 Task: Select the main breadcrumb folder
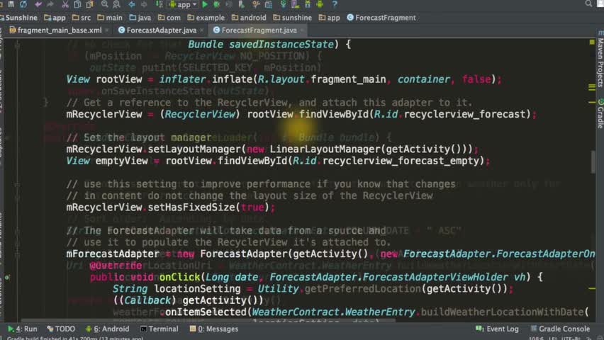pyautogui.click(x=110, y=18)
